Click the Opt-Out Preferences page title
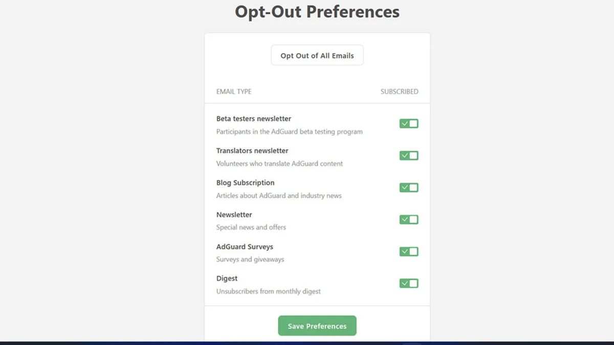 click(x=317, y=12)
